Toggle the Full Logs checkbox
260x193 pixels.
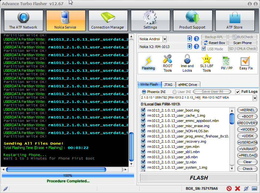[x=238, y=92]
